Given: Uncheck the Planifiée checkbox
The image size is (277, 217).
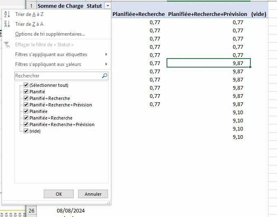Looking at the screenshot, I should click(x=26, y=111).
